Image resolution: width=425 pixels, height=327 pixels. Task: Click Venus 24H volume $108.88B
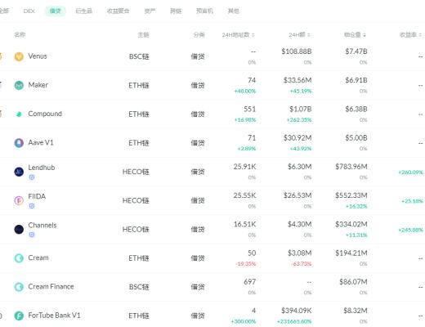[297, 52]
